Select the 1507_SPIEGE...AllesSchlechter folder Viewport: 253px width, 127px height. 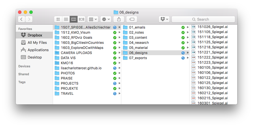point(87,27)
